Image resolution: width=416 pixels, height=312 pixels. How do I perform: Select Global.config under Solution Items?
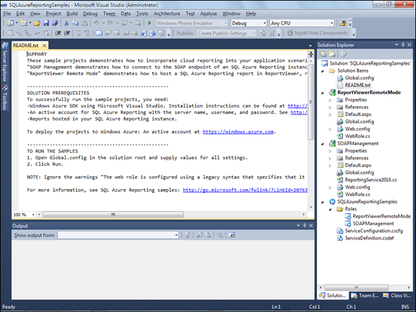coord(359,78)
